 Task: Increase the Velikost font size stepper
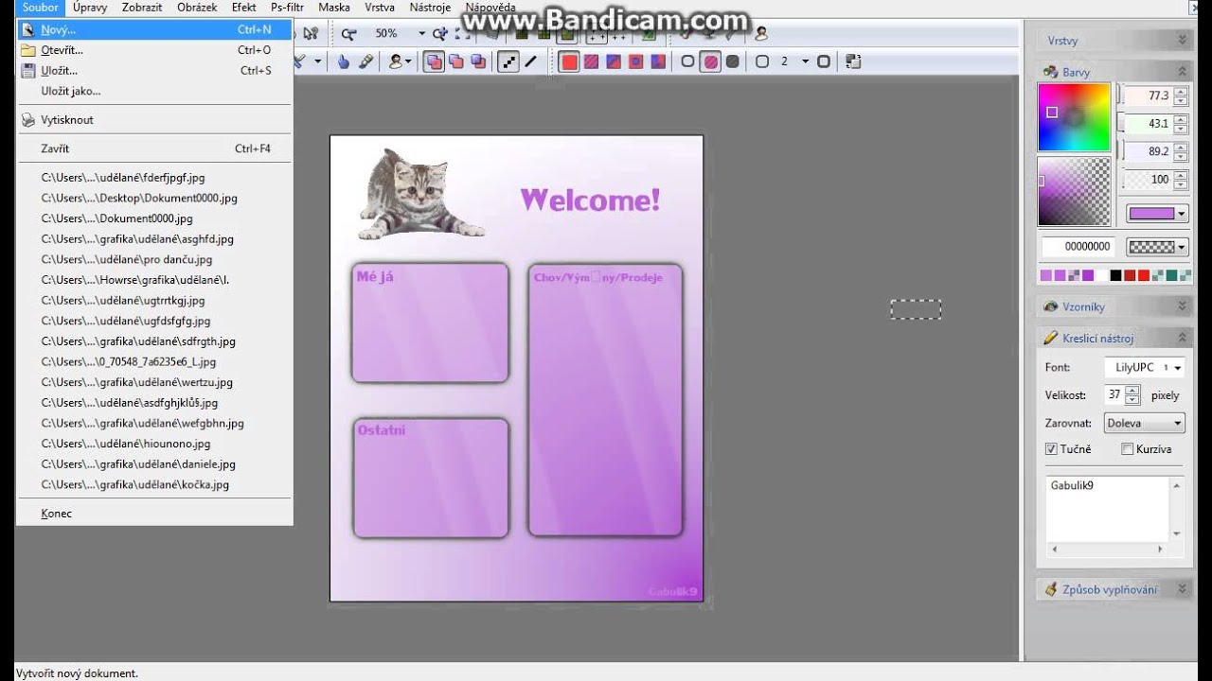tap(1133, 390)
